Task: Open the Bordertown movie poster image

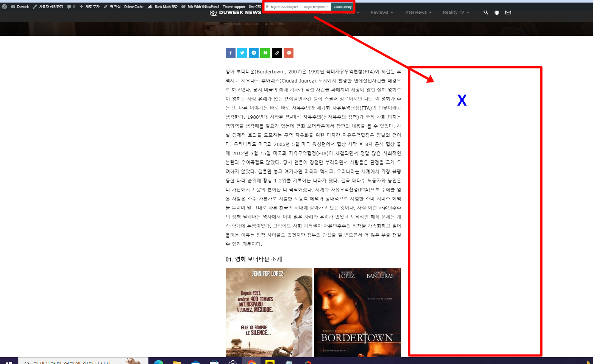Action: coord(357,313)
